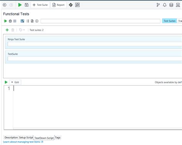This screenshot has width=182, height=145.
Task: Open the Report button
Action: pyautogui.click(x=58, y=5)
